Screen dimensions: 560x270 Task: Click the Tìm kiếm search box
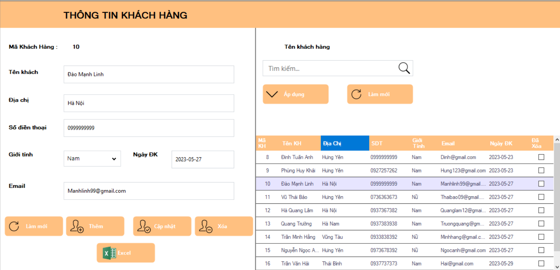[x=338, y=68]
